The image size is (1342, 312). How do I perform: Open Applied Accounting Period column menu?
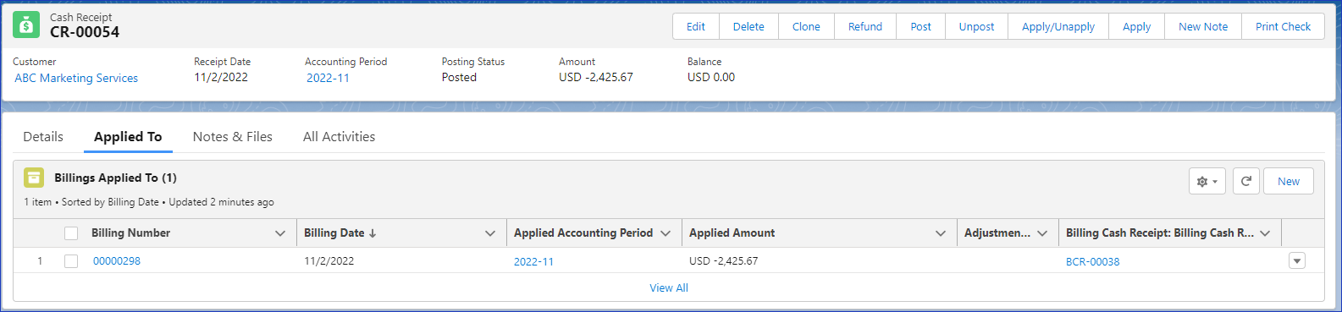(x=665, y=233)
